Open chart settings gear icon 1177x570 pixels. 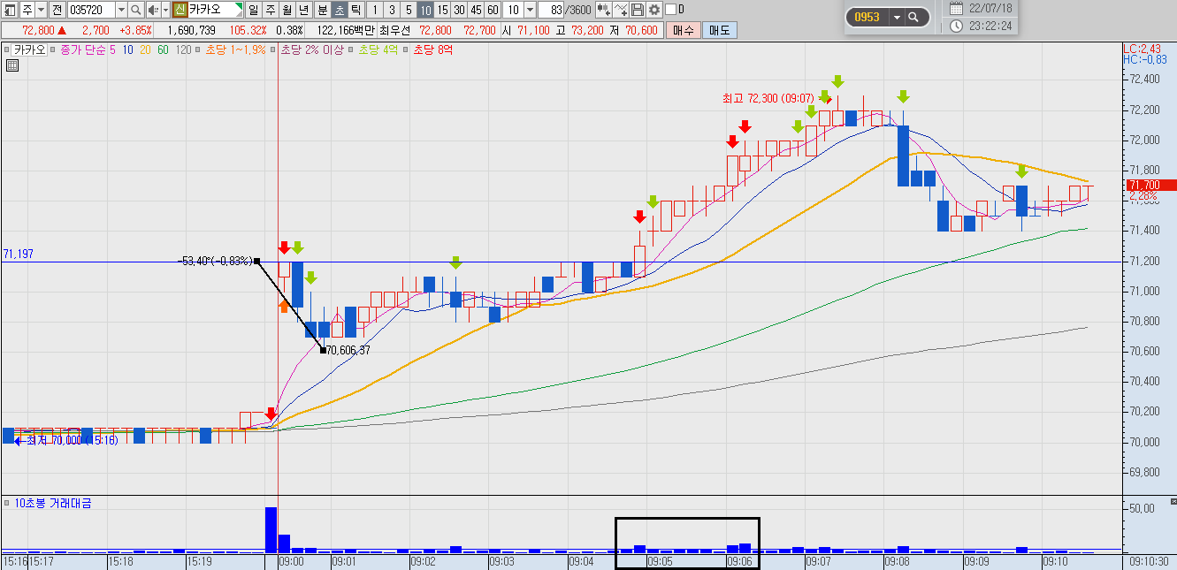click(654, 10)
